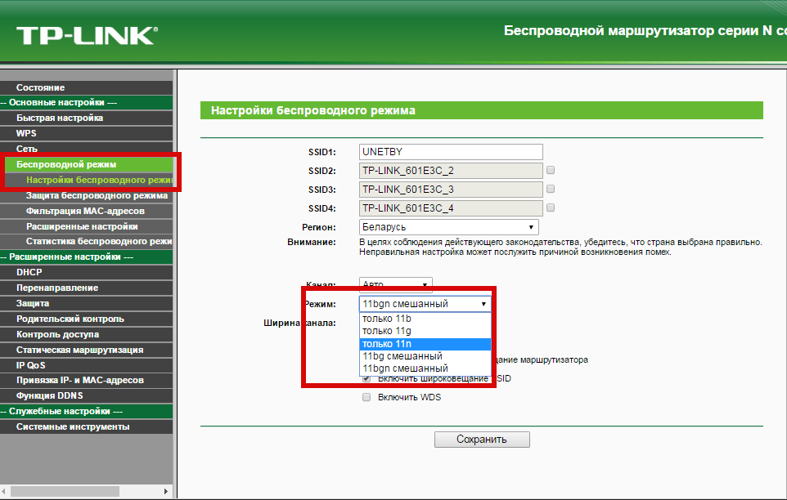Screen dimensions: 787x500
Task: Open Статическая маршрутизация menu item
Action: click(87, 350)
